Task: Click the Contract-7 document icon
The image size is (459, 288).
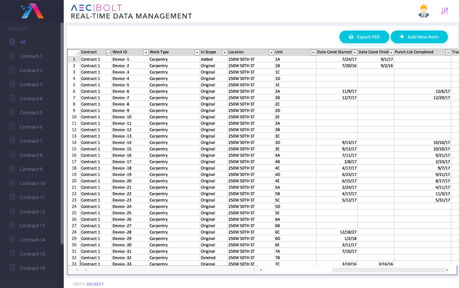Action: coord(12,141)
